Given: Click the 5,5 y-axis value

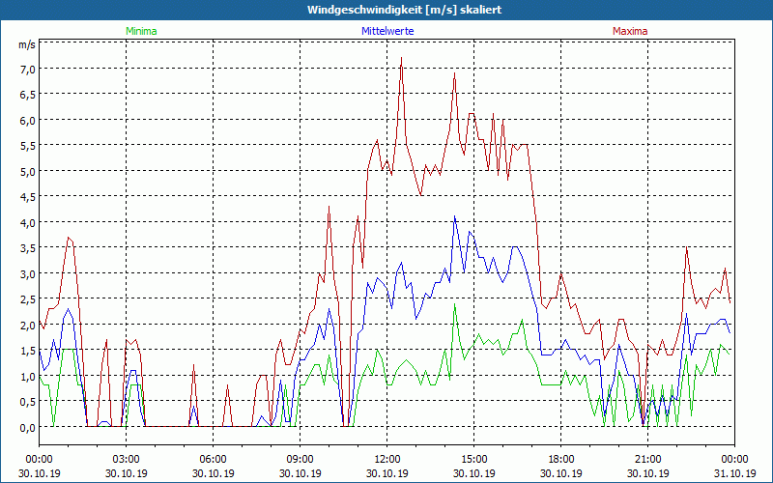Looking at the screenshot, I should pos(27,146).
